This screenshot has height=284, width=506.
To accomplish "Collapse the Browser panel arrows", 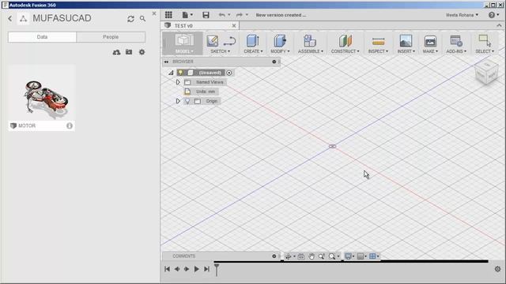I will click(x=166, y=62).
